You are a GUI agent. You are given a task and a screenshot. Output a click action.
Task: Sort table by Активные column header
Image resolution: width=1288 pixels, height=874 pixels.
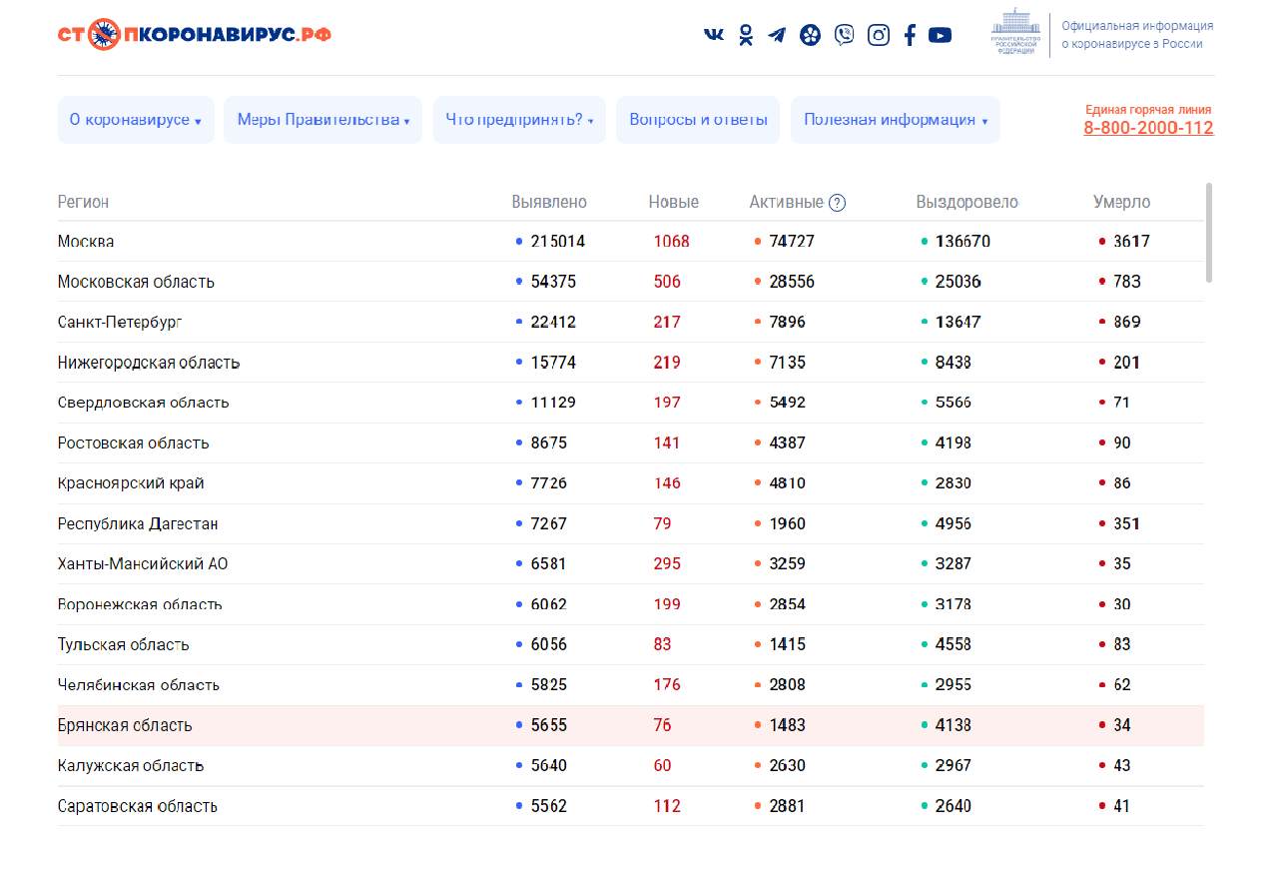coord(787,202)
